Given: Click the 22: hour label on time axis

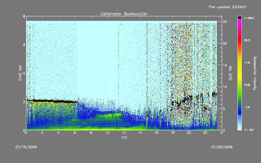Looking at the screenshot, I should [206, 133].
